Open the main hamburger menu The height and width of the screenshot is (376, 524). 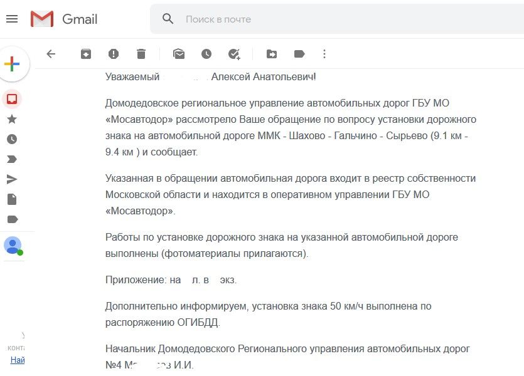click(x=12, y=19)
